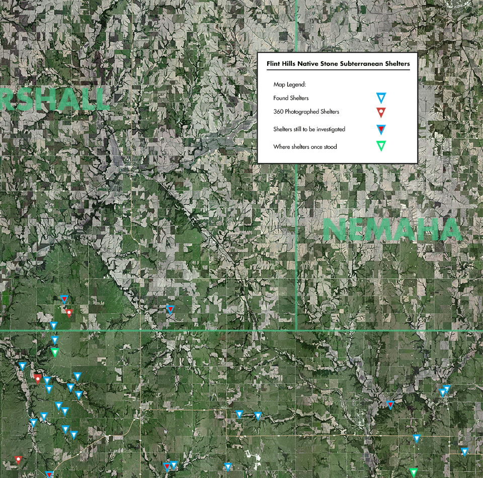This screenshot has width=483, height=478.
Task: Click the green 'Where shelters once stood' legend icon
Action: coord(381,146)
